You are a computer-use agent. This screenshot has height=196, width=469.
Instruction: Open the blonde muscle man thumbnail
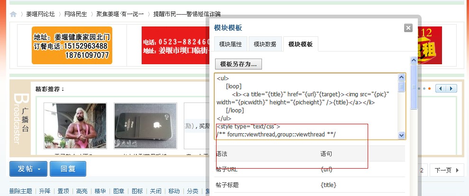pyautogui.click(x=75, y=126)
